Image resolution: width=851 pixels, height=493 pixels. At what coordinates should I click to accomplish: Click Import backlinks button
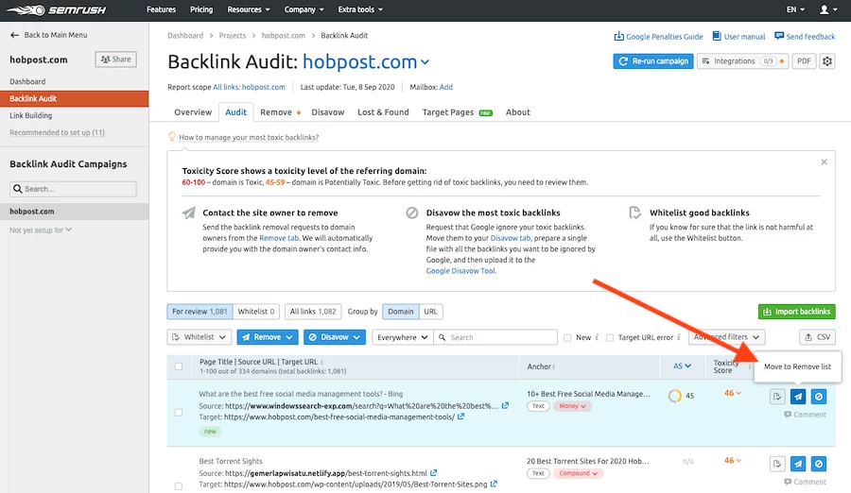[797, 312]
